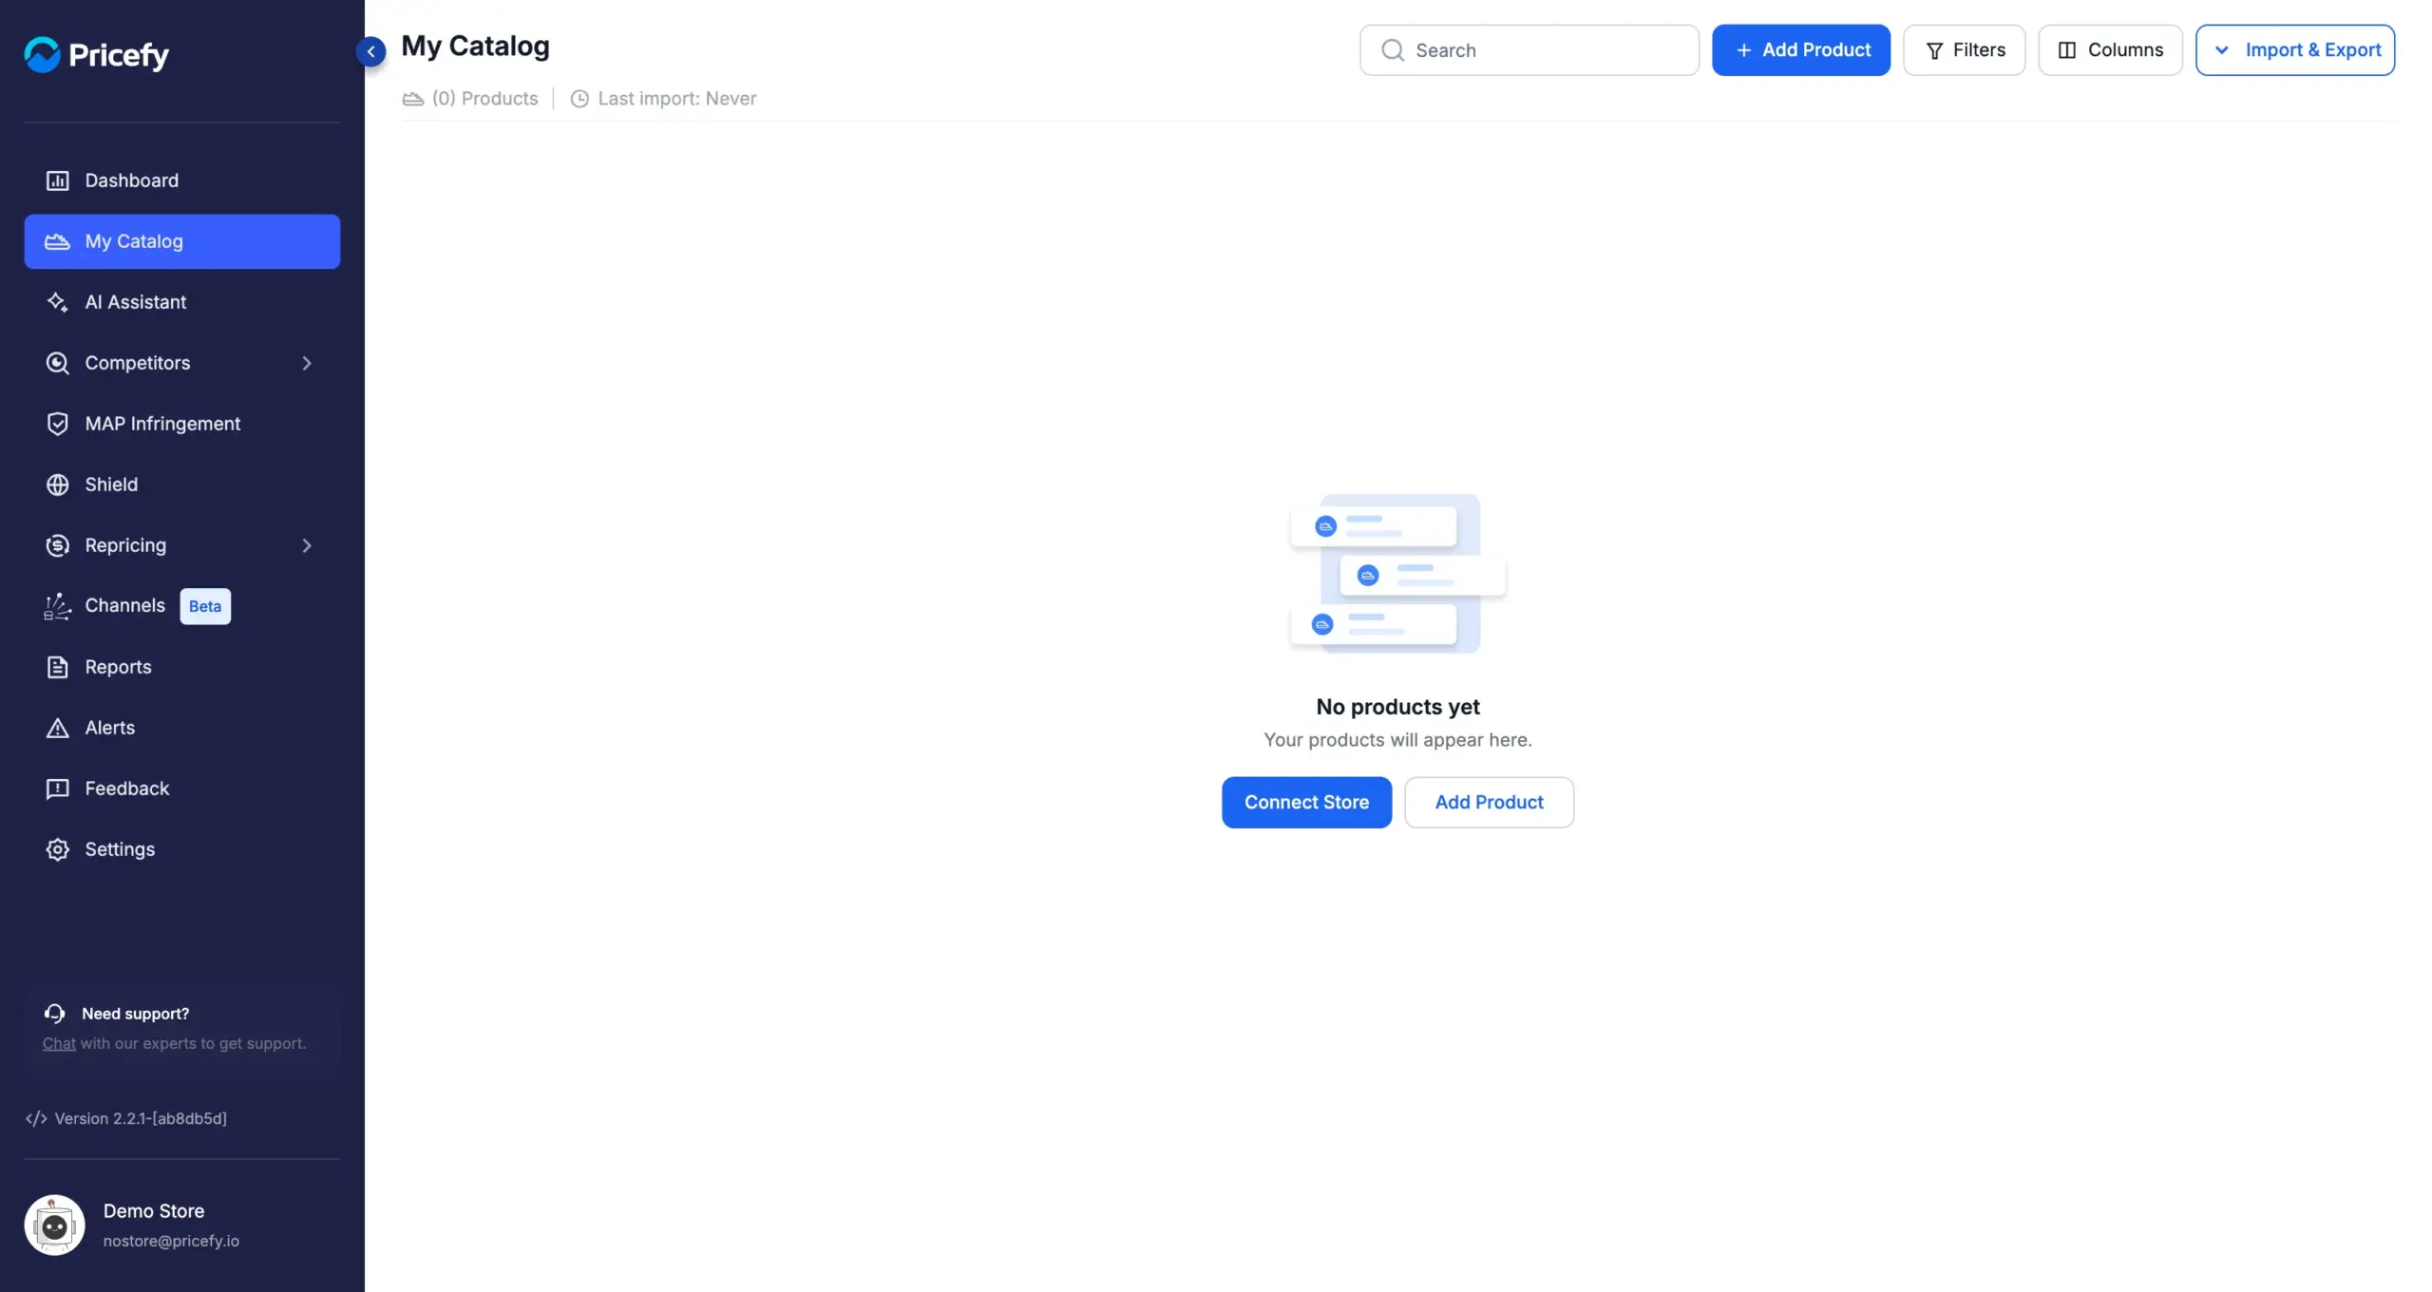Open the Import & Export dropdown
The image size is (2432, 1292).
pos(2295,50)
